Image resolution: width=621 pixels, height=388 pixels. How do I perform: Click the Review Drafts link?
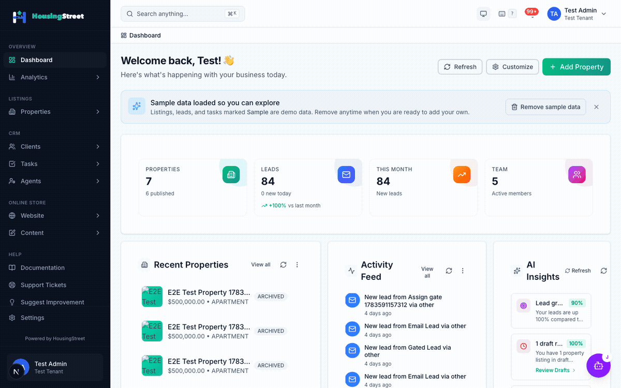(556, 370)
